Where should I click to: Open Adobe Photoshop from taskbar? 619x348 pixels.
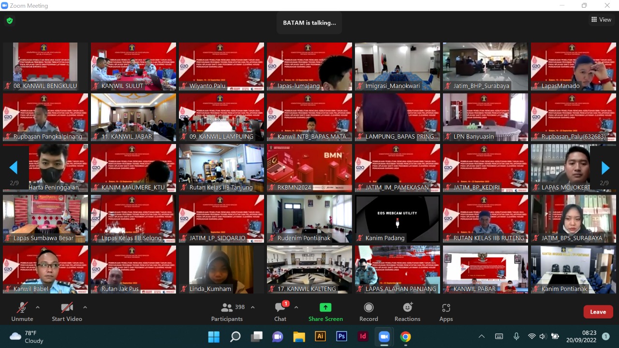[341, 336]
